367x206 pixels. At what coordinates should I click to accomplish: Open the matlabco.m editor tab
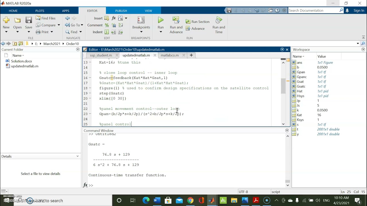(x=170, y=55)
